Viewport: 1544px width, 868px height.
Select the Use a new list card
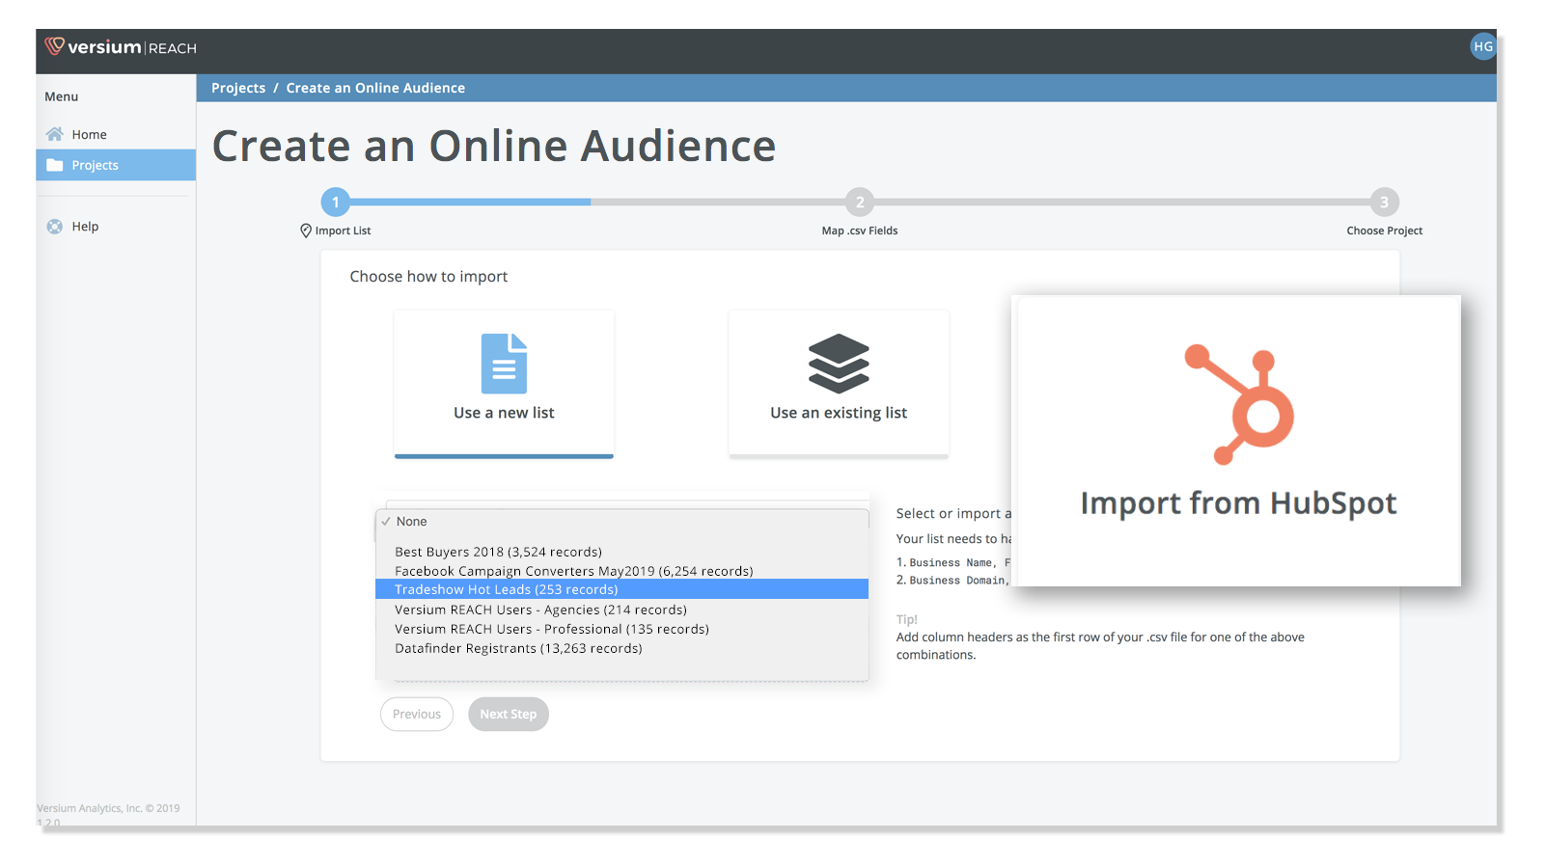pos(504,384)
